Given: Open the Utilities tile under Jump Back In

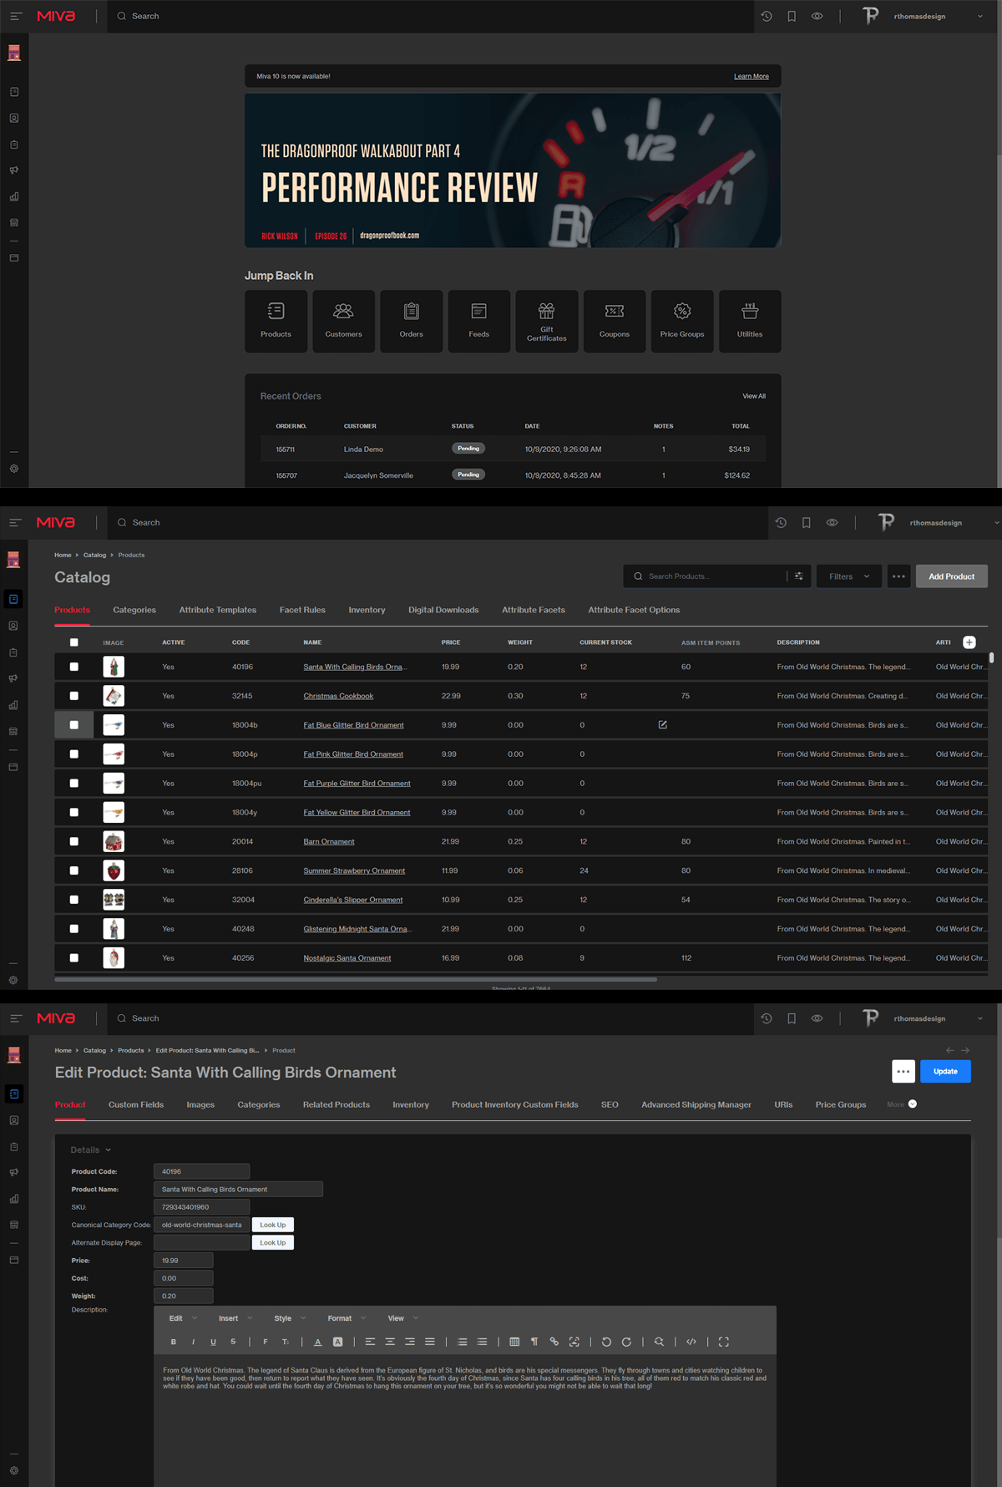Looking at the screenshot, I should pyautogui.click(x=750, y=321).
